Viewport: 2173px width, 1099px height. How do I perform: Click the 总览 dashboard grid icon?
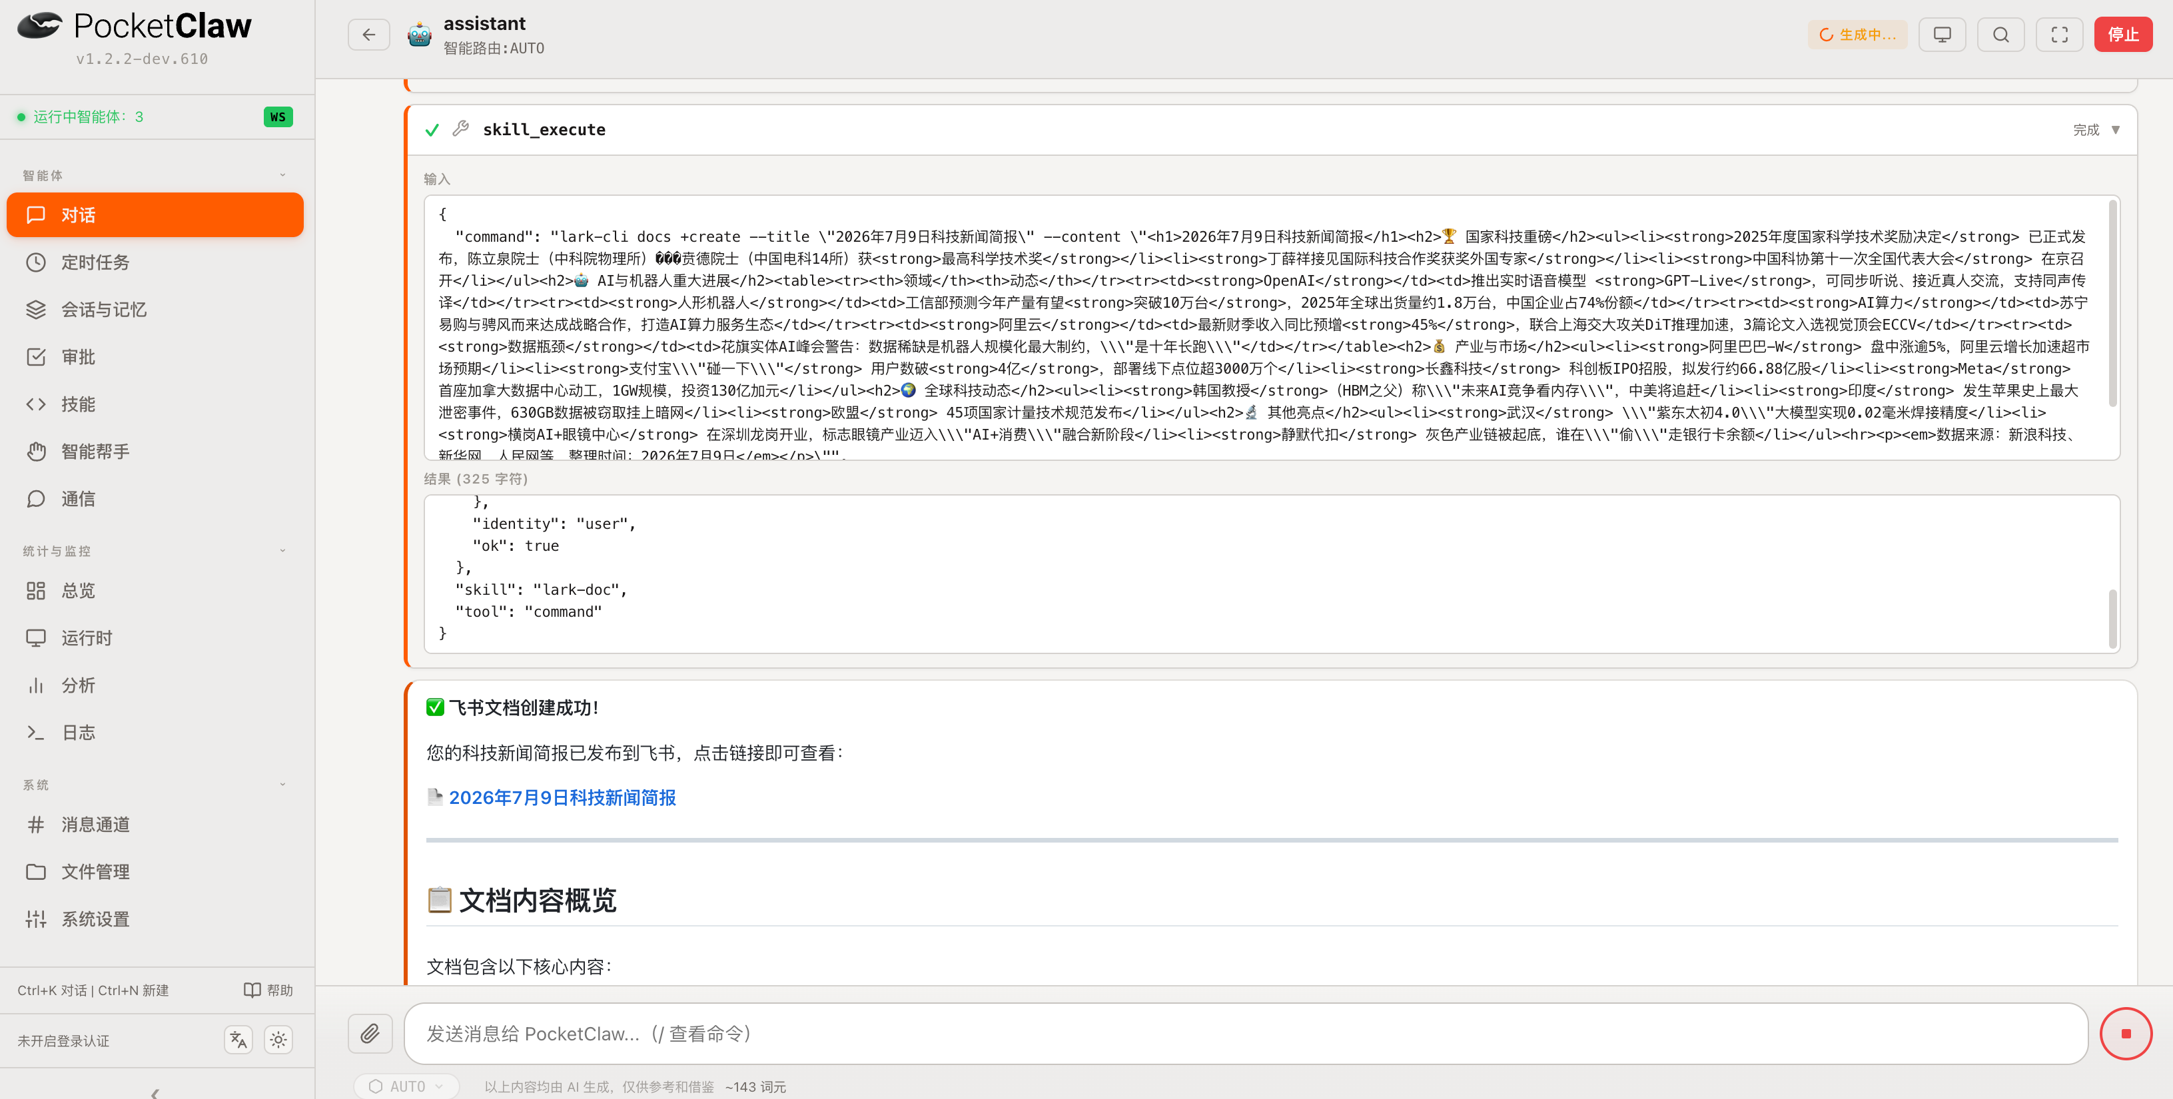pos(35,590)
